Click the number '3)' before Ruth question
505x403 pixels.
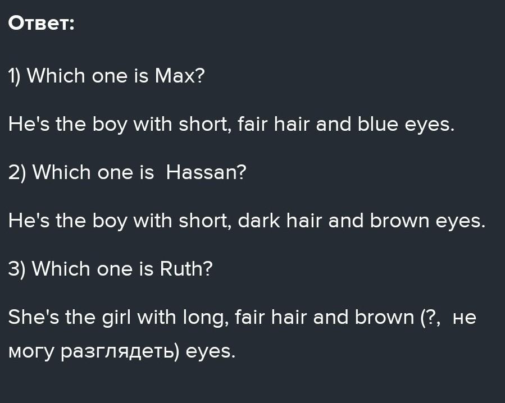click(x=17, y=270)
